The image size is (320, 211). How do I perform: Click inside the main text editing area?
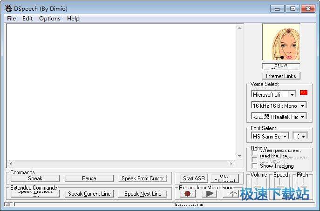pyautogui.click(x=121, y=93)
